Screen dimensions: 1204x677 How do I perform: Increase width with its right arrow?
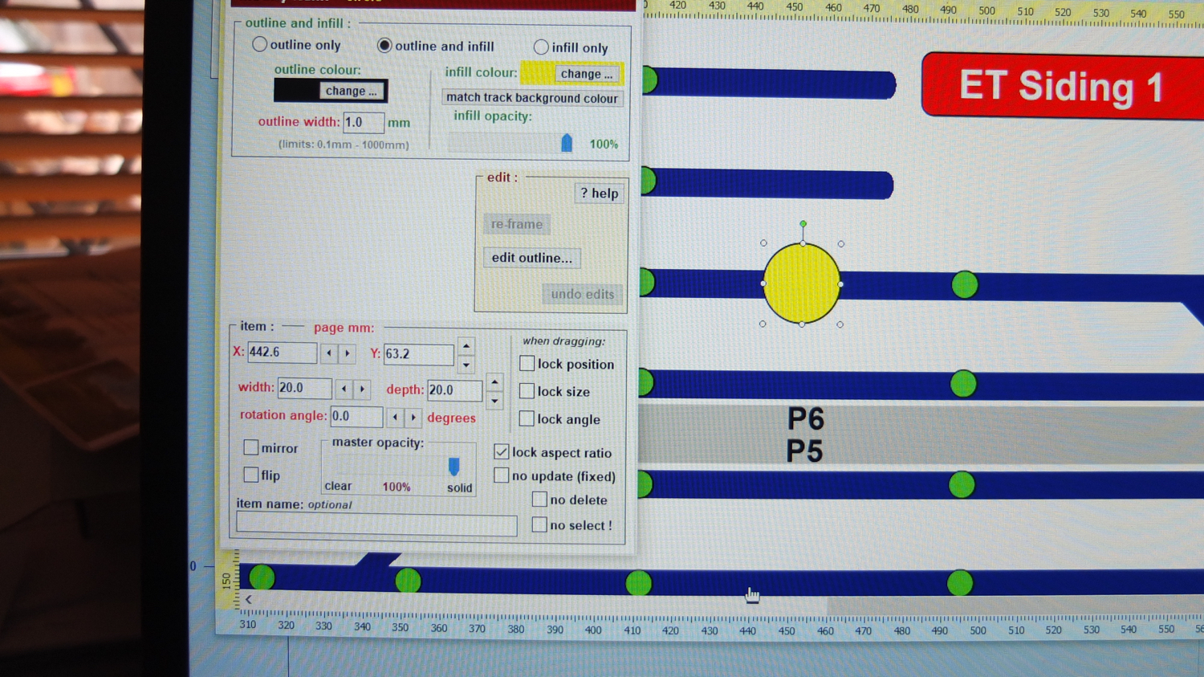[362, 389]
